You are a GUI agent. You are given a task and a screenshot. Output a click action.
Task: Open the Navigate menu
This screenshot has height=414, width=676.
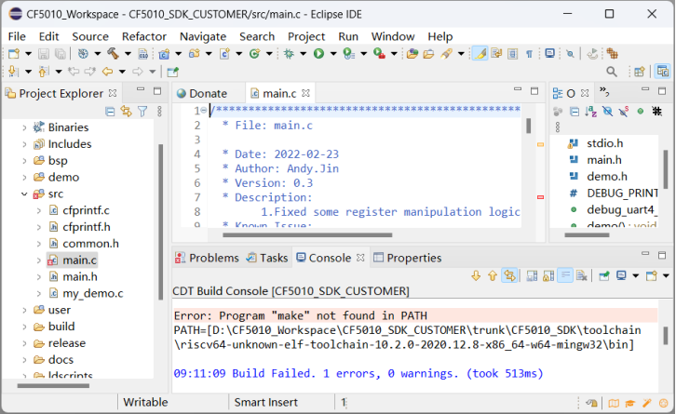click(x=203, y=36)
